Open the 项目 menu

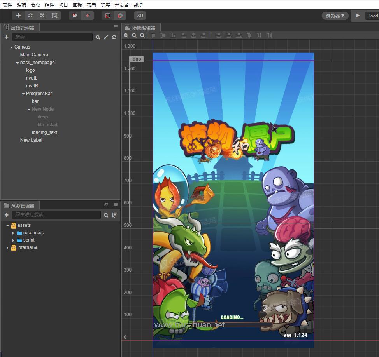pyautogui.click(x=63, y=5)
